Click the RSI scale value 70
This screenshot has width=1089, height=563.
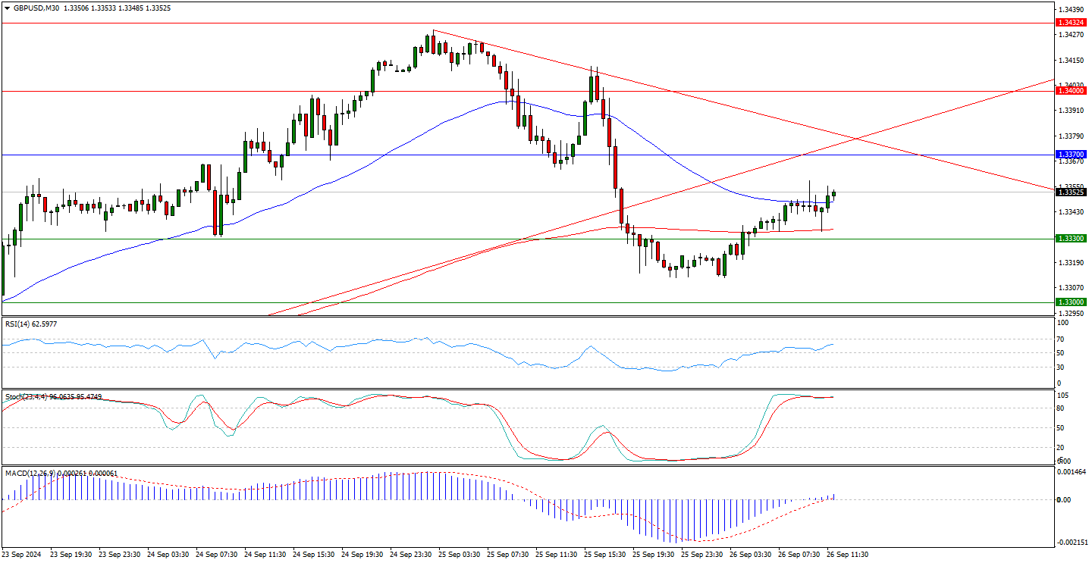coord(1062,339)
